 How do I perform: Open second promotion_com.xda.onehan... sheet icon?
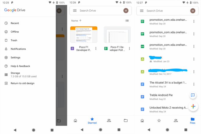click(142, 34)
